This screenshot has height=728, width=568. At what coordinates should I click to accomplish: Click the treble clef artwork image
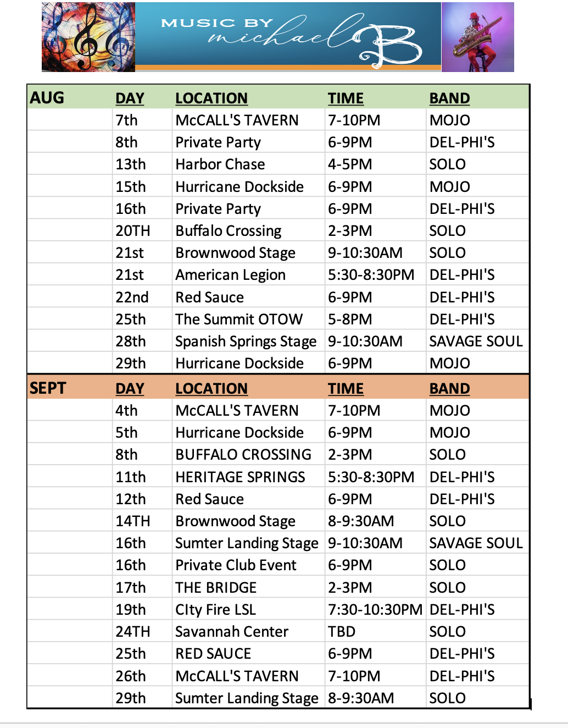[88, 37]
